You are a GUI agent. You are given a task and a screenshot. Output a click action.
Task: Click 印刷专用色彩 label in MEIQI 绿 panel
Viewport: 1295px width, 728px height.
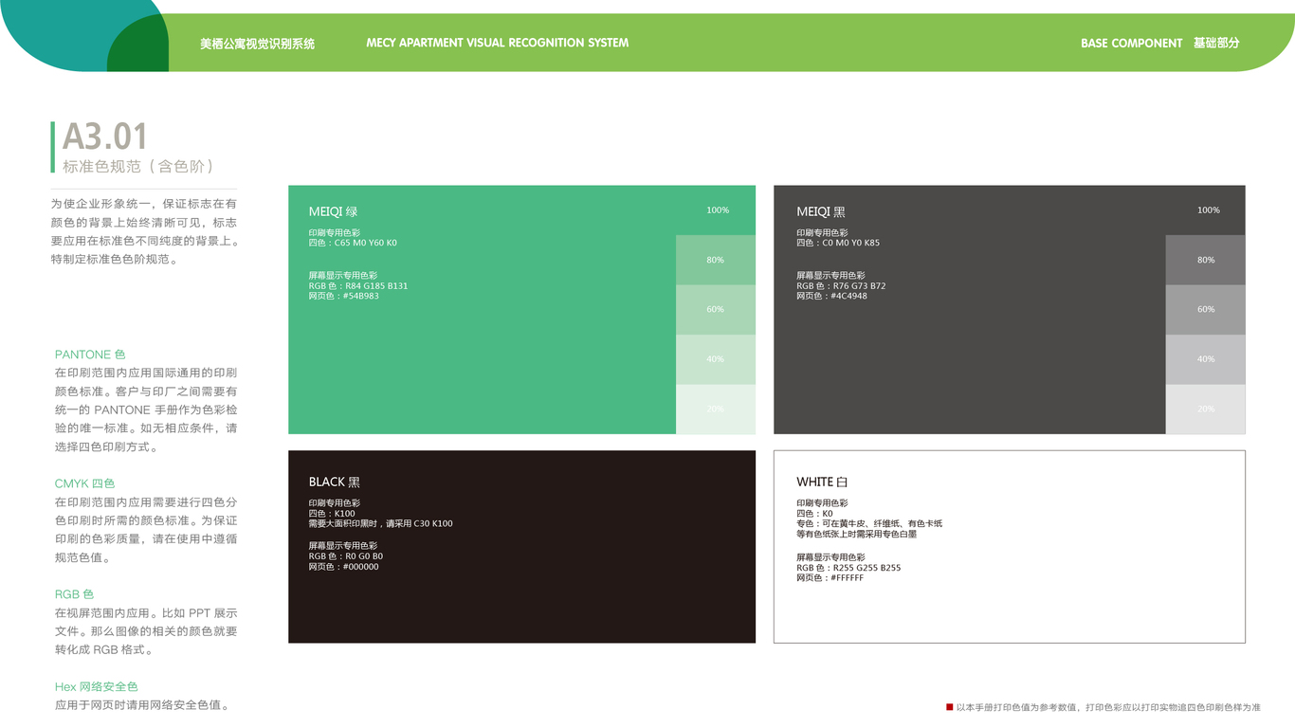pos(334,233)
